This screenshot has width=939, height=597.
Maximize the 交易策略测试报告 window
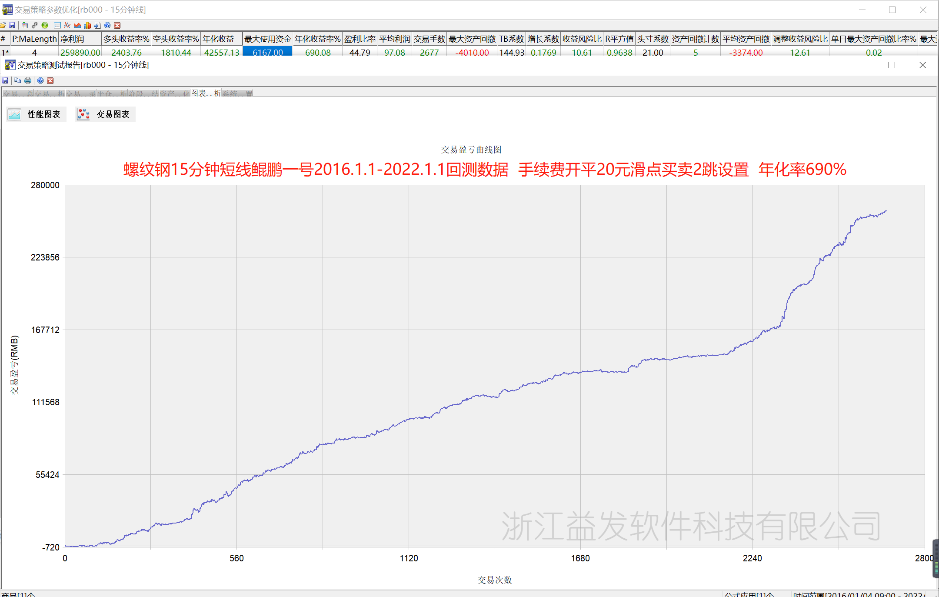[x=892, y=65]
